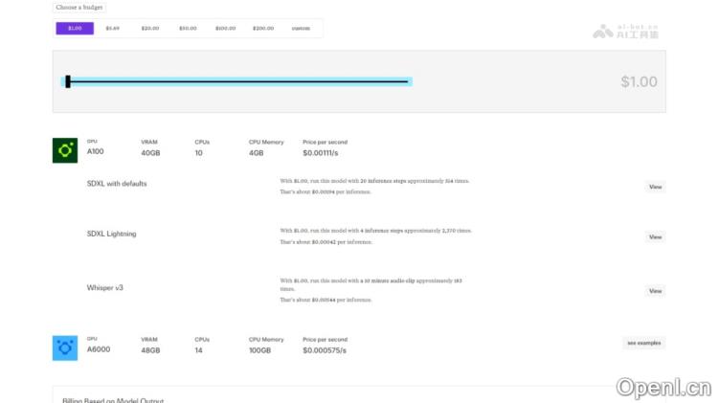Screen dimensions: 718x403
Task: Click the ai-bot.cn watermark logo
Action: (625, 31)
